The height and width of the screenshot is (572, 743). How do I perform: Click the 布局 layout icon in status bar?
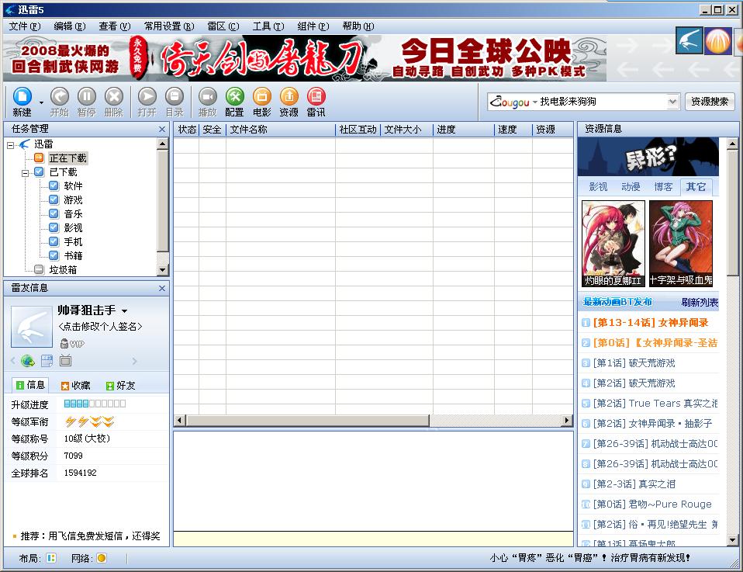[51, 558]
